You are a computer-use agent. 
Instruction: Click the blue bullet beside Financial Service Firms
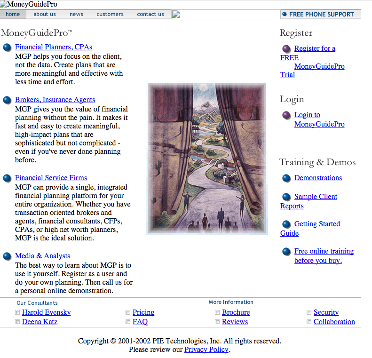tap(7, 178)
